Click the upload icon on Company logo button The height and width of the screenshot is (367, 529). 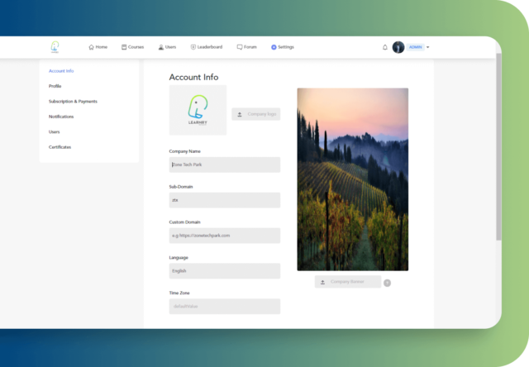[x=240, y=114]
